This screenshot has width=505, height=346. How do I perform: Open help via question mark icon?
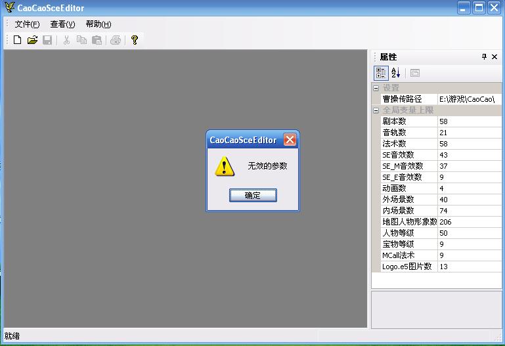click(135, 40)
